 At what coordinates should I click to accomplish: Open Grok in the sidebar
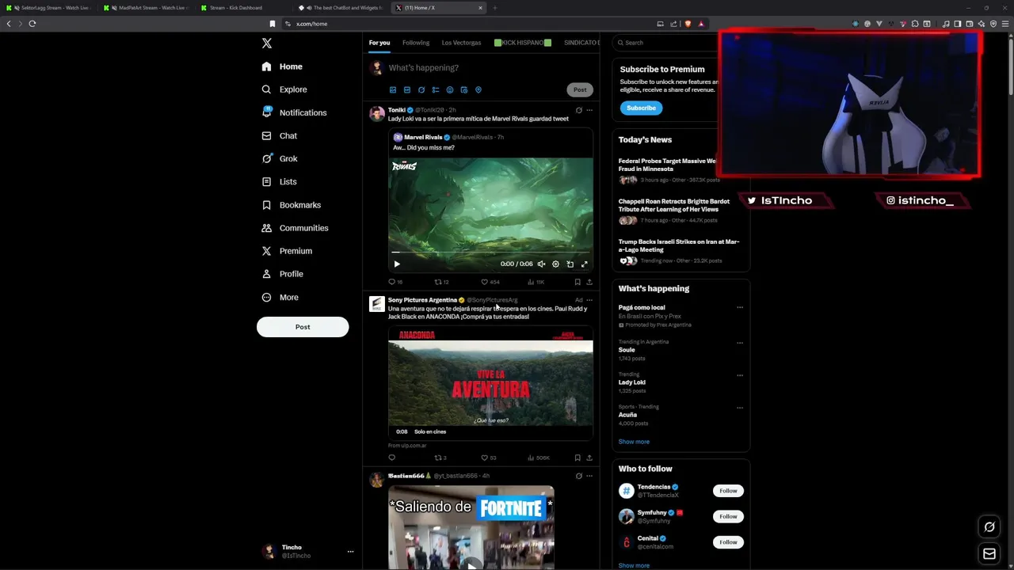coord(280,158)
